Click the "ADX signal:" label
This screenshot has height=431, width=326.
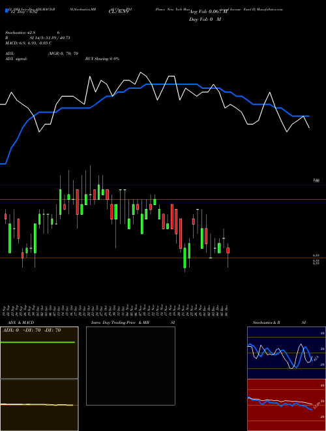[x=16, y=59]
